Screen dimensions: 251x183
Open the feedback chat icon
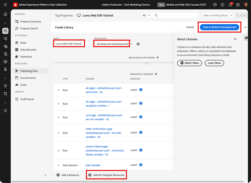[x=215, y=5]
